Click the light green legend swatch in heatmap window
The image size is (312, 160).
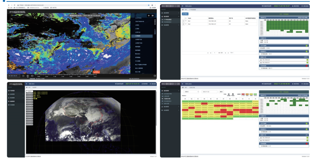click(255, 94)
